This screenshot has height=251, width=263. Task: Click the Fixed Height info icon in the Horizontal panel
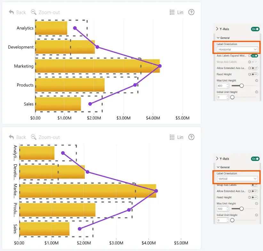click(x=250, y=74)
